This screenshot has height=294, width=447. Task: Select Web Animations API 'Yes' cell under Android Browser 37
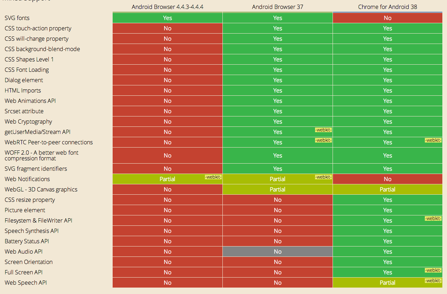(277, 101)
